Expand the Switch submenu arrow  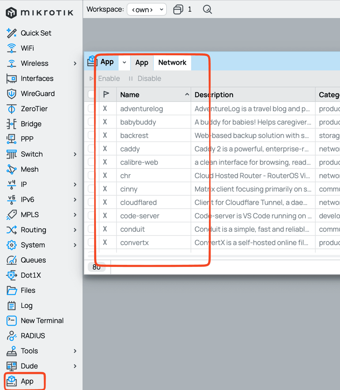(75, 154)
